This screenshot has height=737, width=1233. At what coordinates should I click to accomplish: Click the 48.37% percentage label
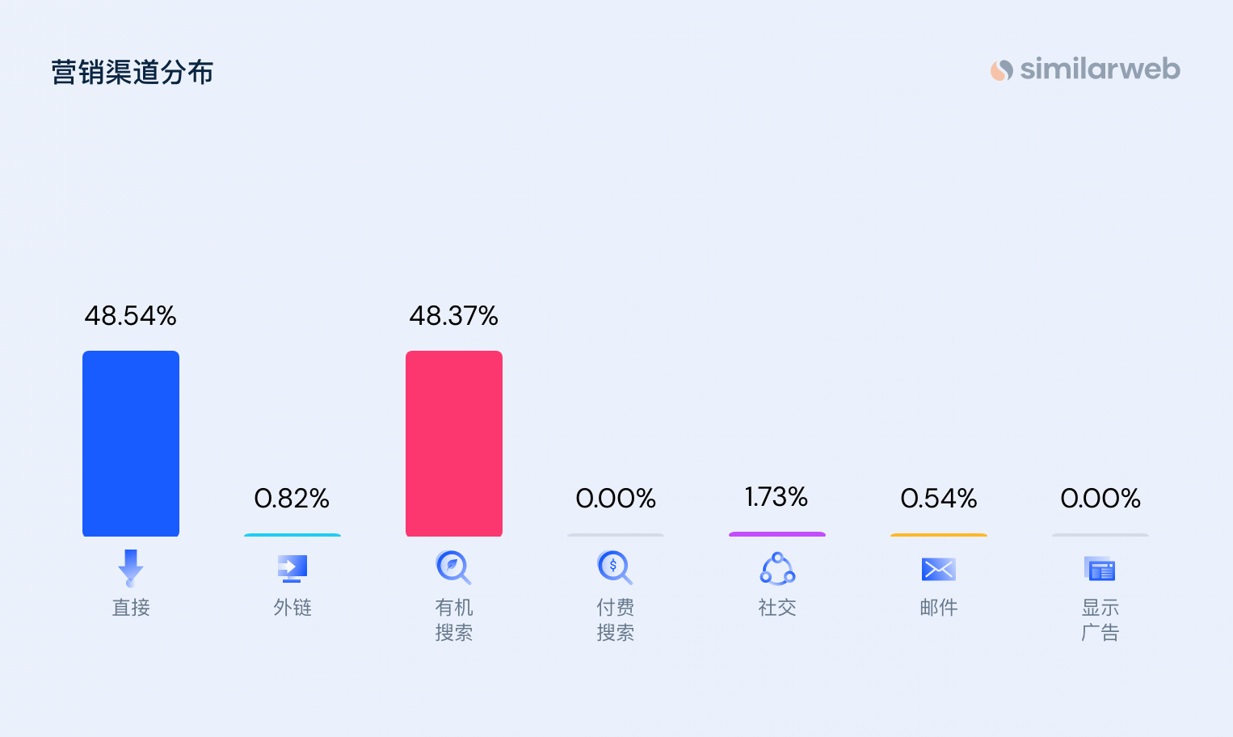[454, 315]
